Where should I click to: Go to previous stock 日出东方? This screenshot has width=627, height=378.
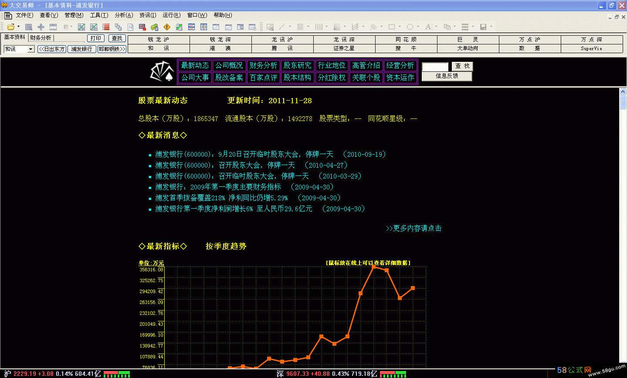point(52,49)
